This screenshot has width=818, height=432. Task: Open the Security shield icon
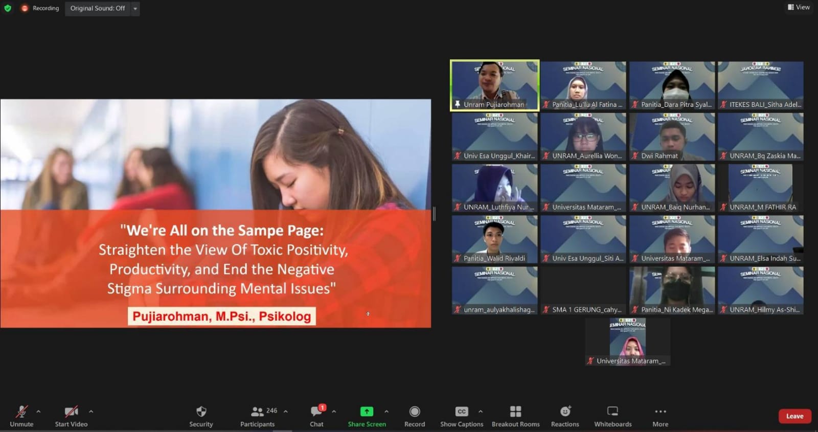pyautogui.click(x=201, y=412)
